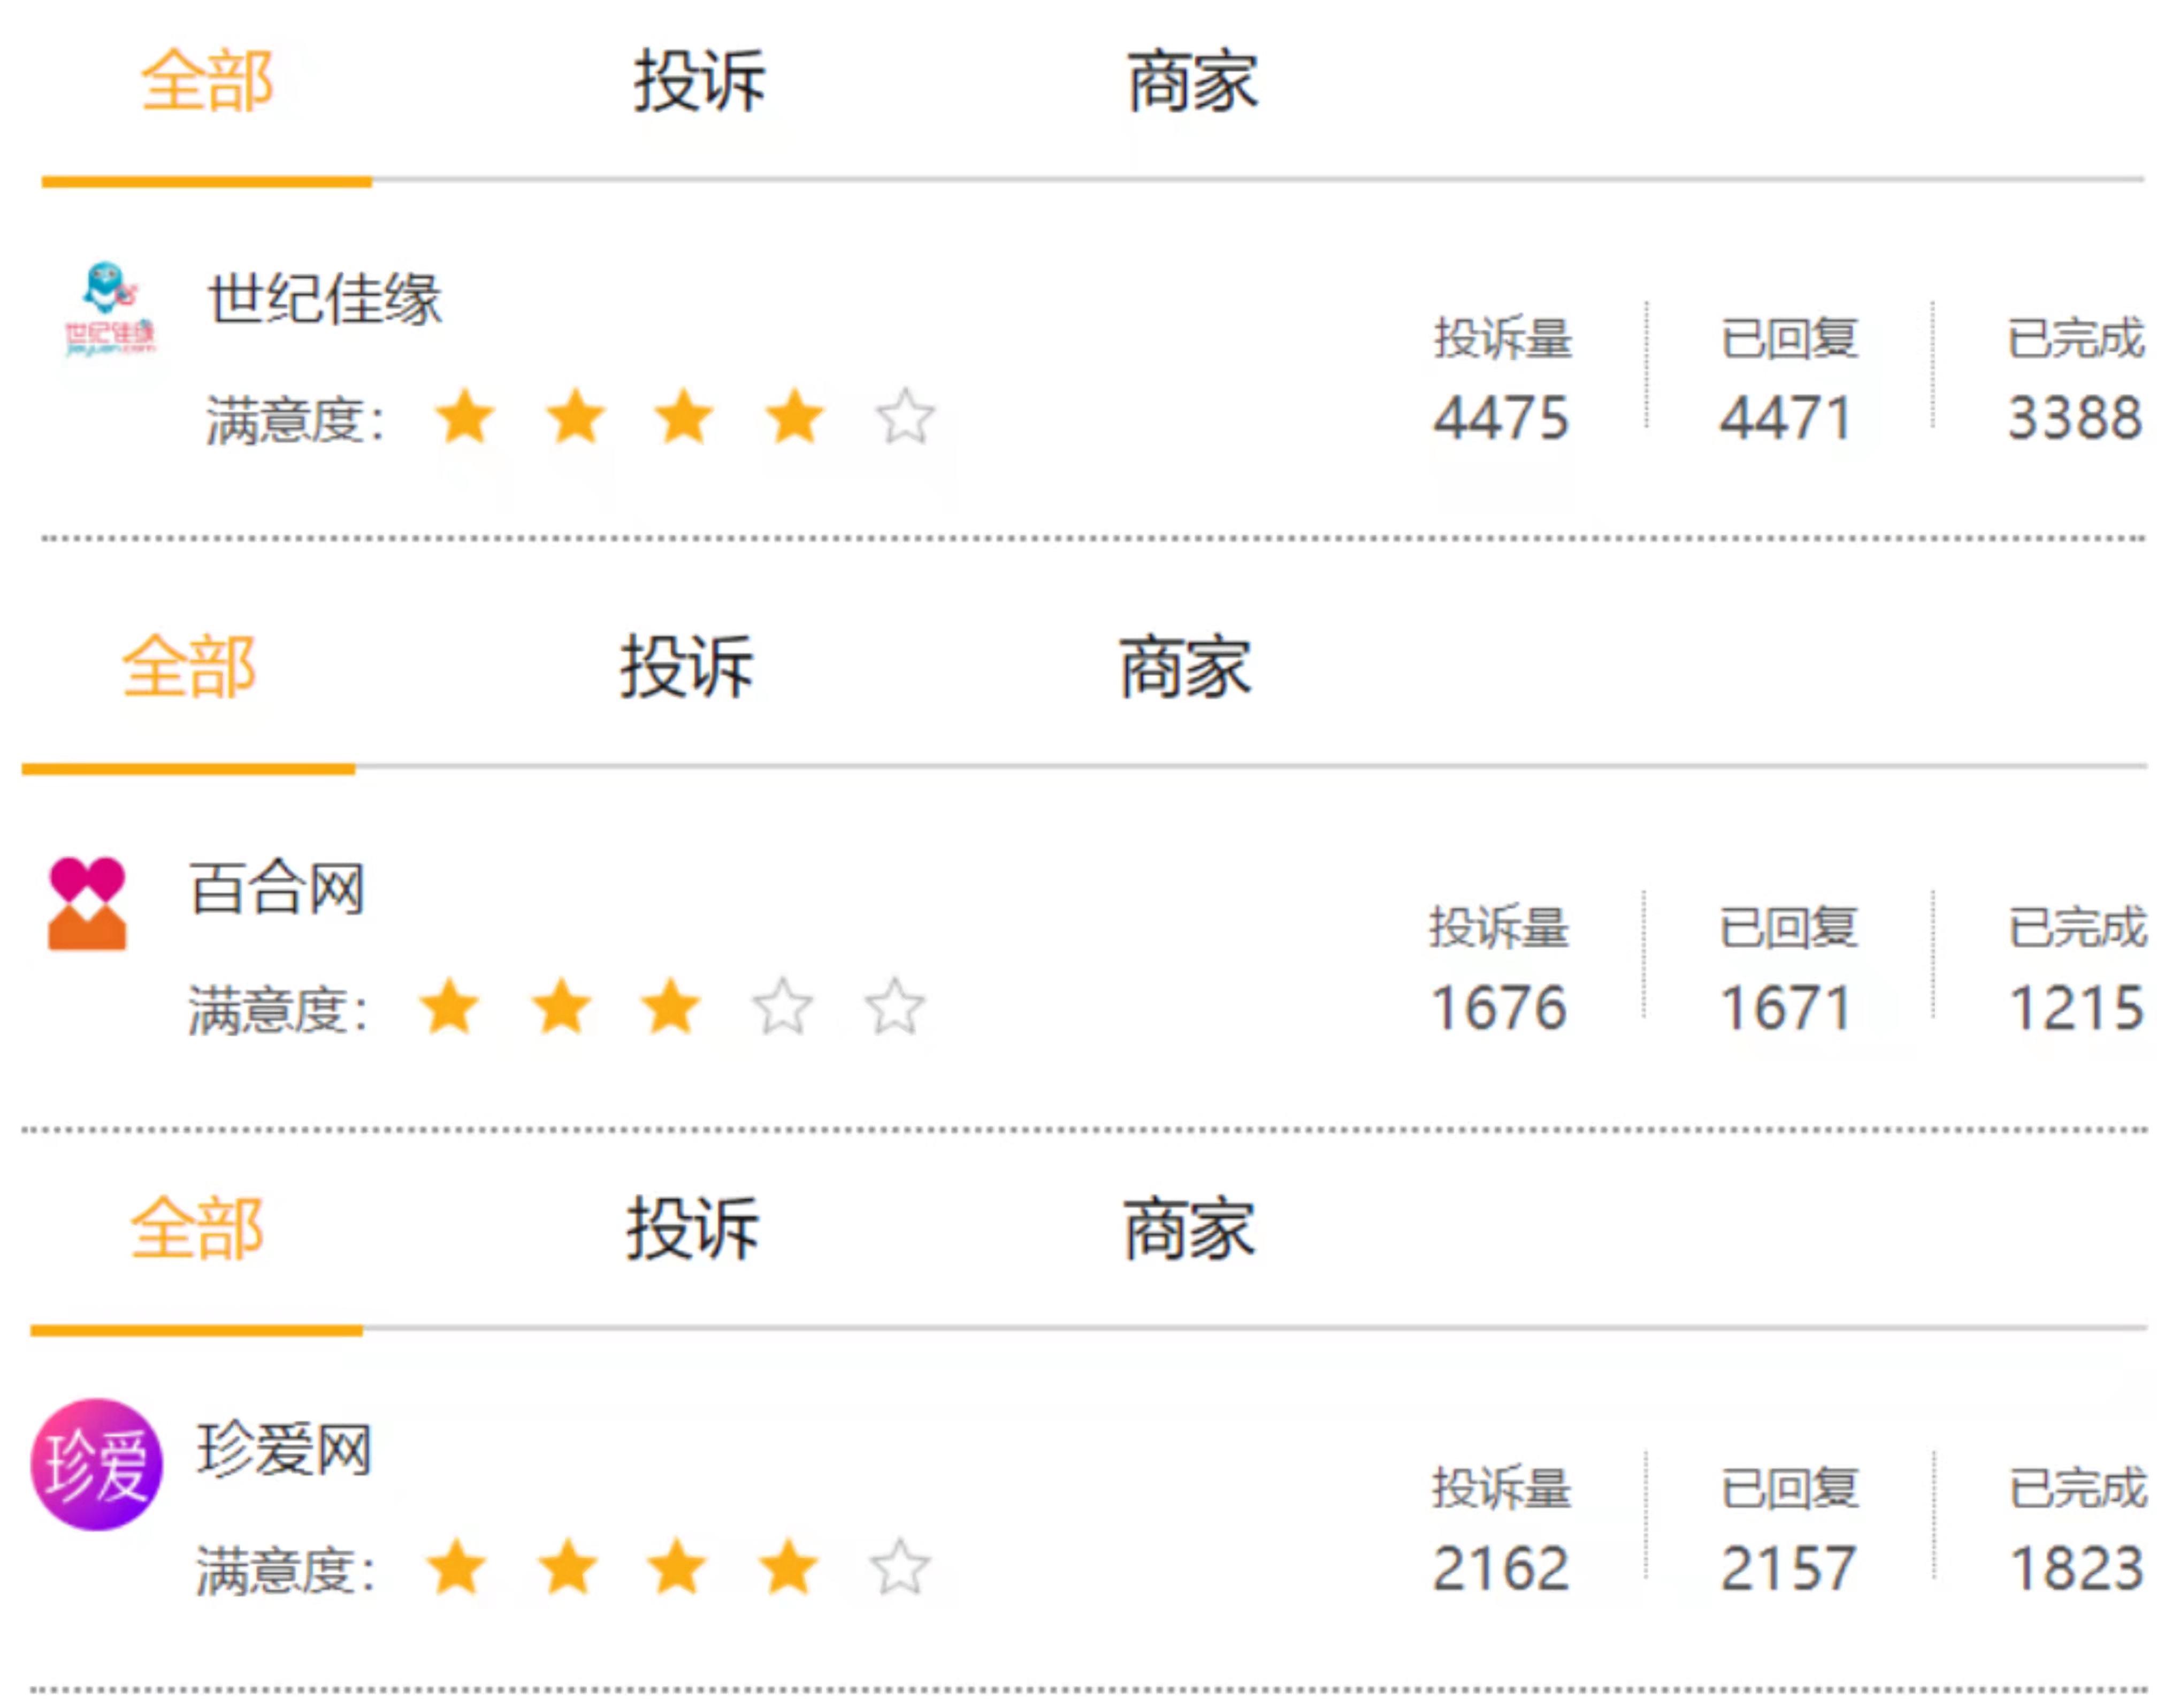Open the 世纪佳缘 merchant name link
The height and width of the screenshot is (1708, 2157).
[324, 298]
